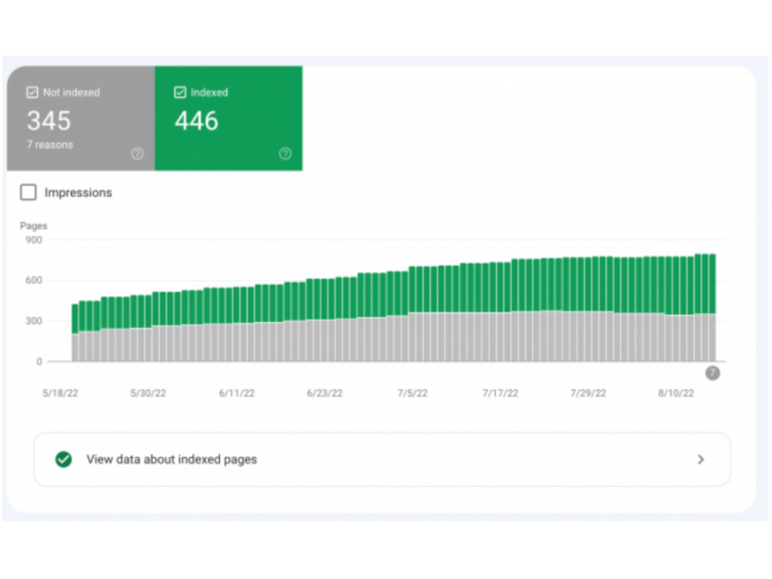Click the 5/30/22 date label
Image resolution: width=772 pixels, height=579 pixels.
148,393
